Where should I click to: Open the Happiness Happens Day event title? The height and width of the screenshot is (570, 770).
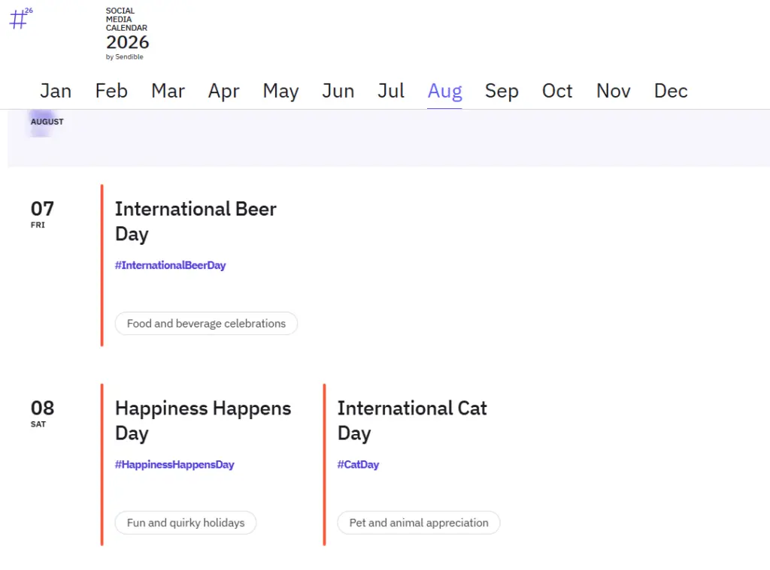(x=203, y=421)
